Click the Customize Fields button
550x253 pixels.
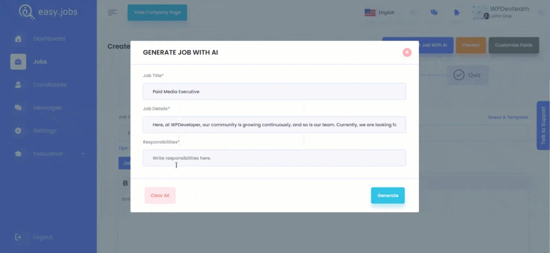pos(513,45)
